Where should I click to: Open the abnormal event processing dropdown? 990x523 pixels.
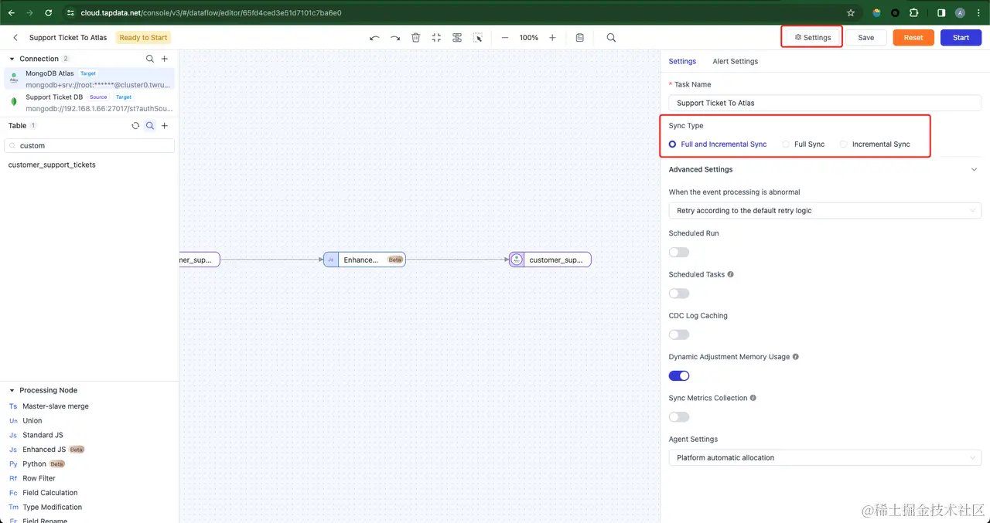[x=825, y=210]
